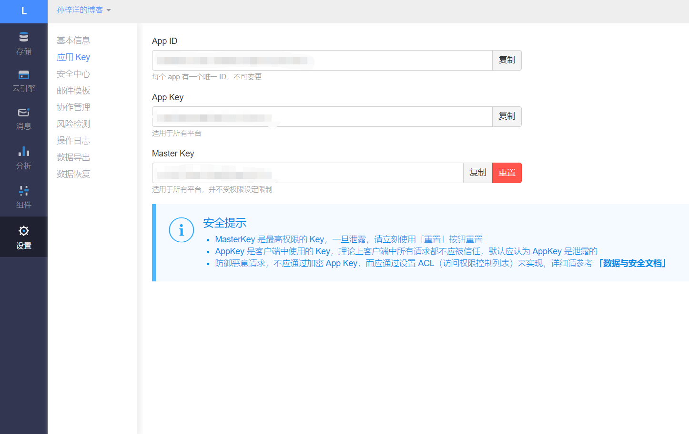Open the 分析 analytics chart icon
The image size is (689, 434).
coord(24,152)
